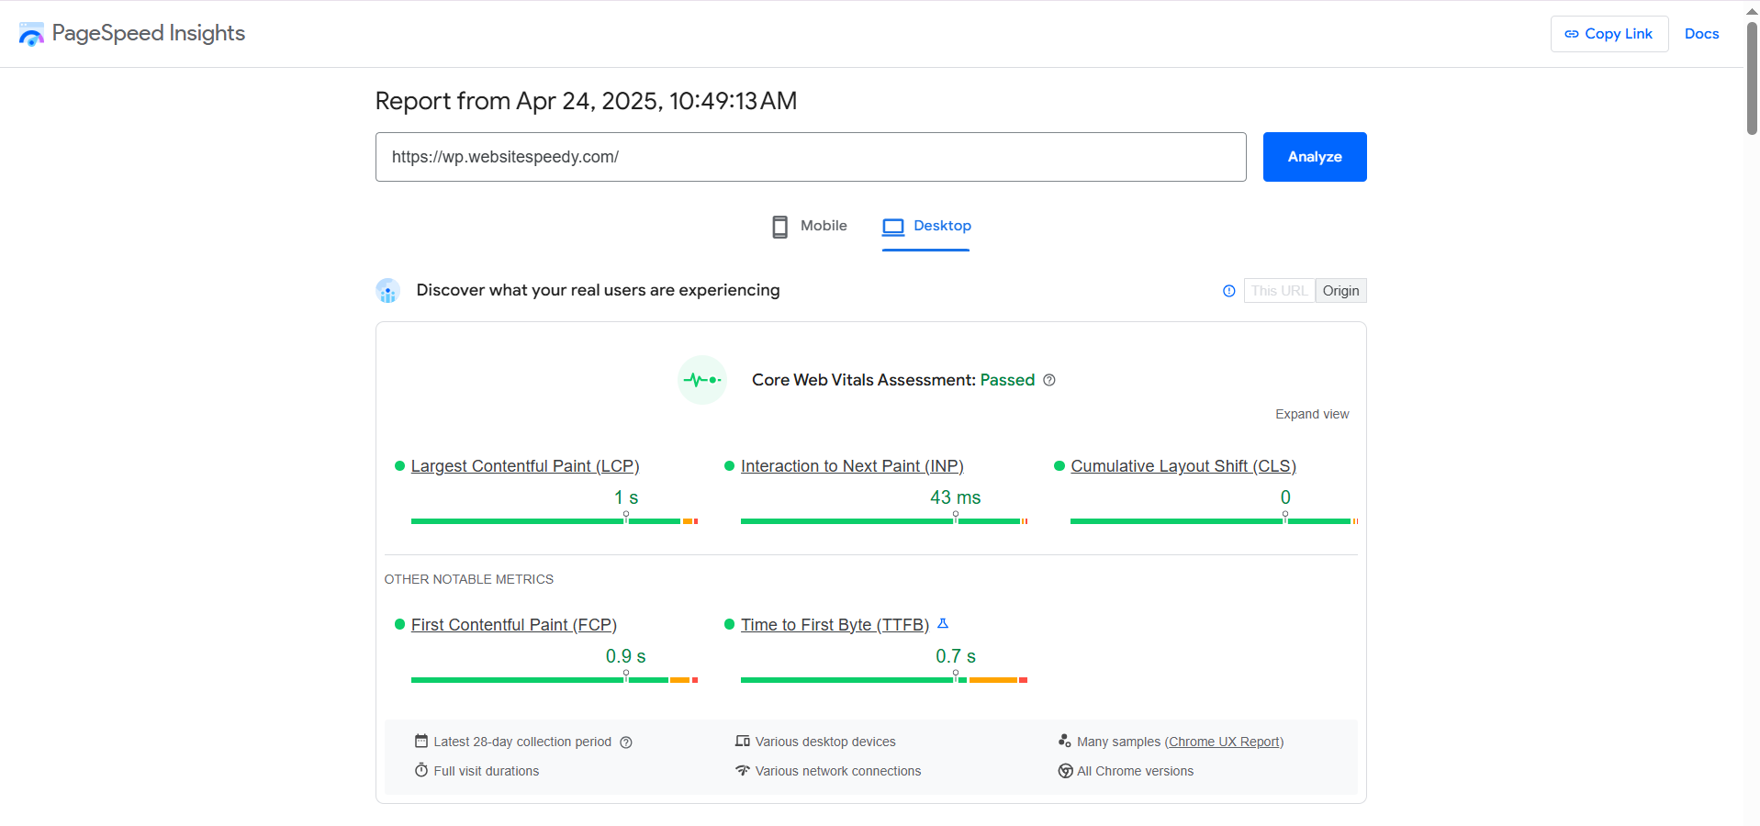Viewport: 1760px width, 826px height.
Task: Click help icon after 28-day collection period
Action: point(626,742)
